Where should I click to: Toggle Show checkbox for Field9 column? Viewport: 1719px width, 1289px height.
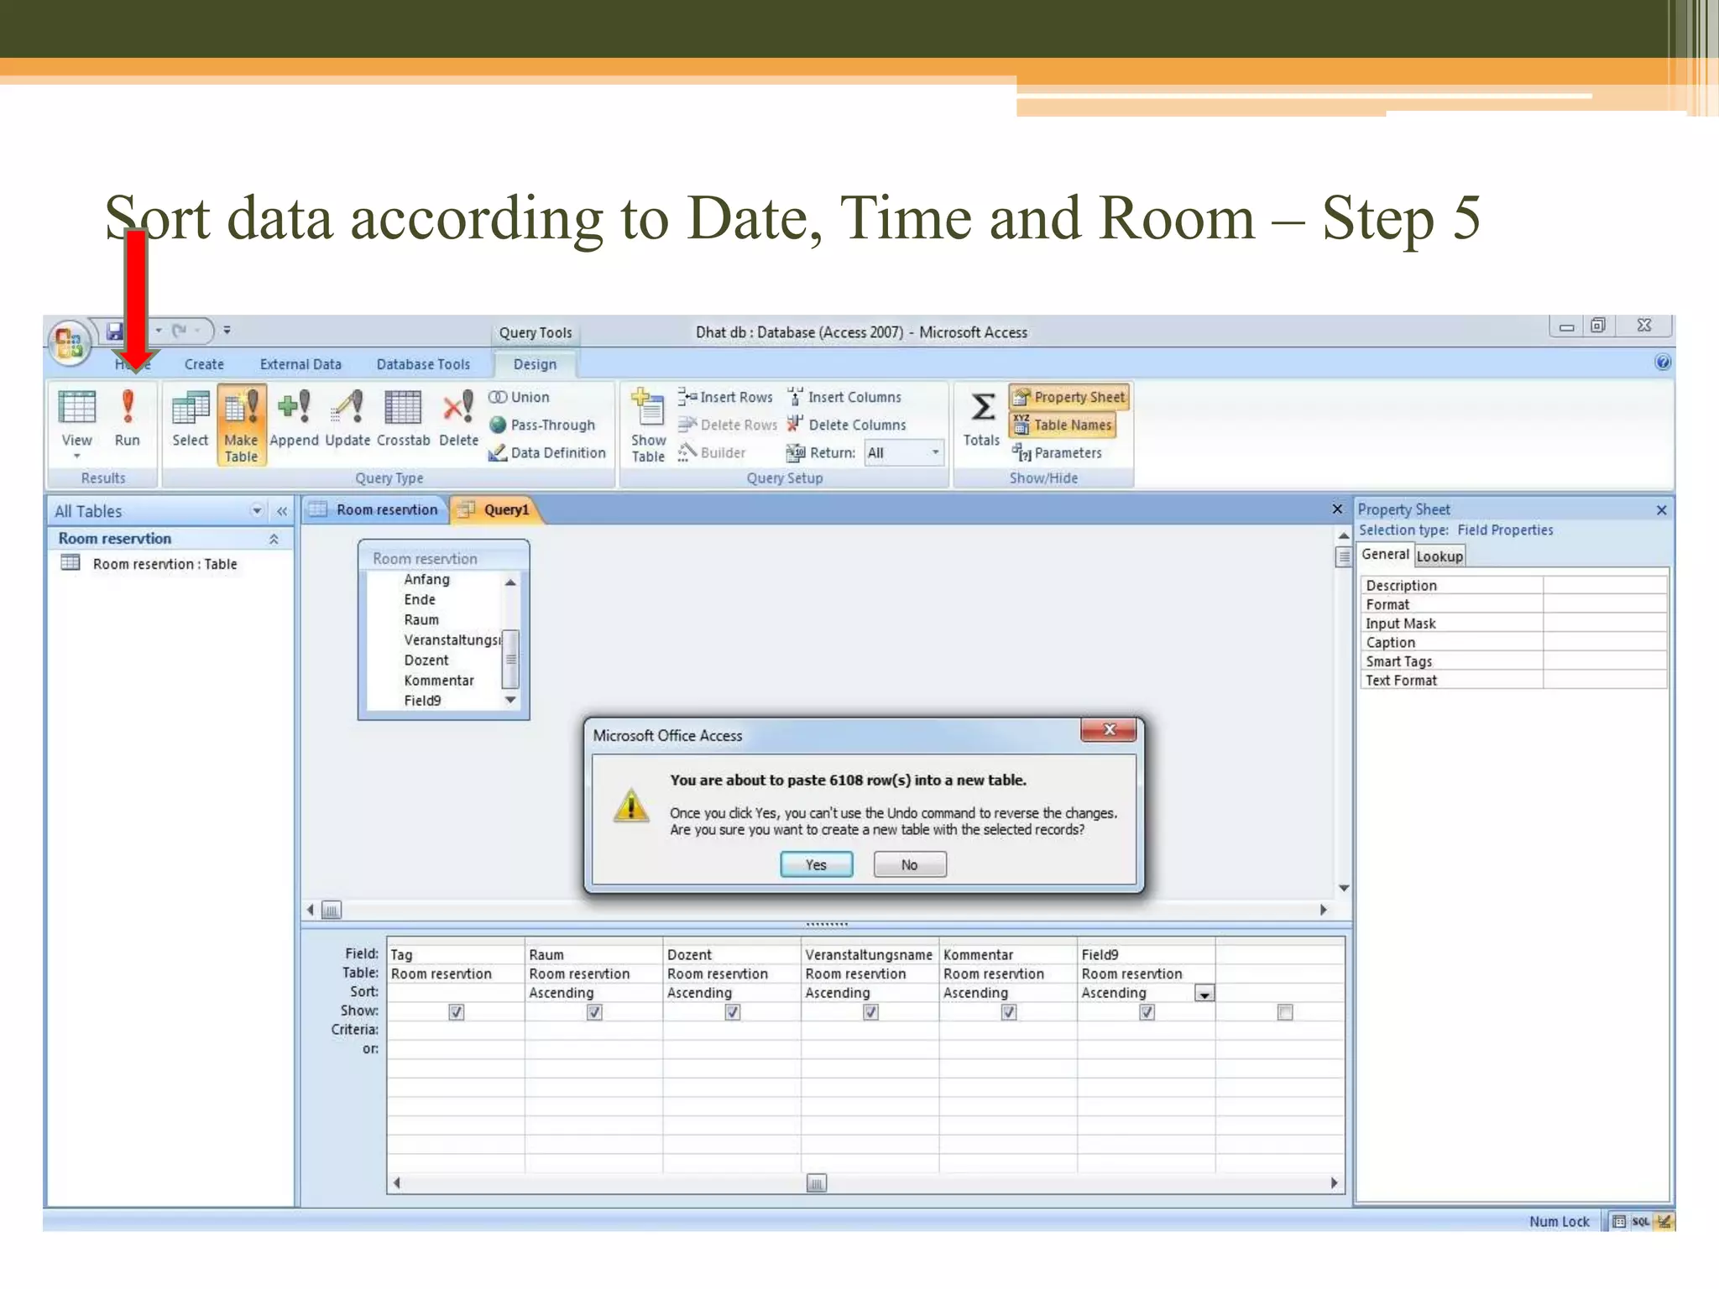tap(1147, 1012)
